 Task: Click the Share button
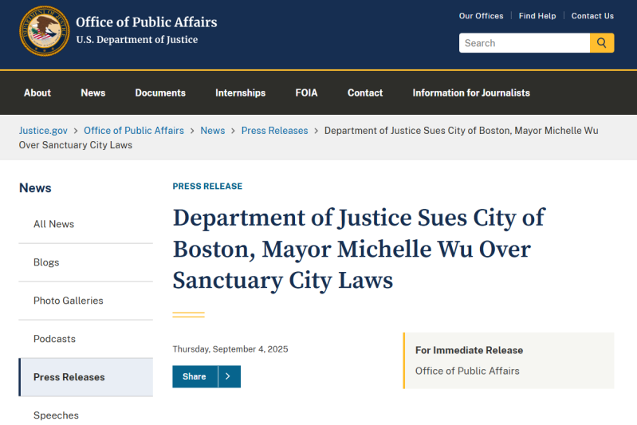195,376
